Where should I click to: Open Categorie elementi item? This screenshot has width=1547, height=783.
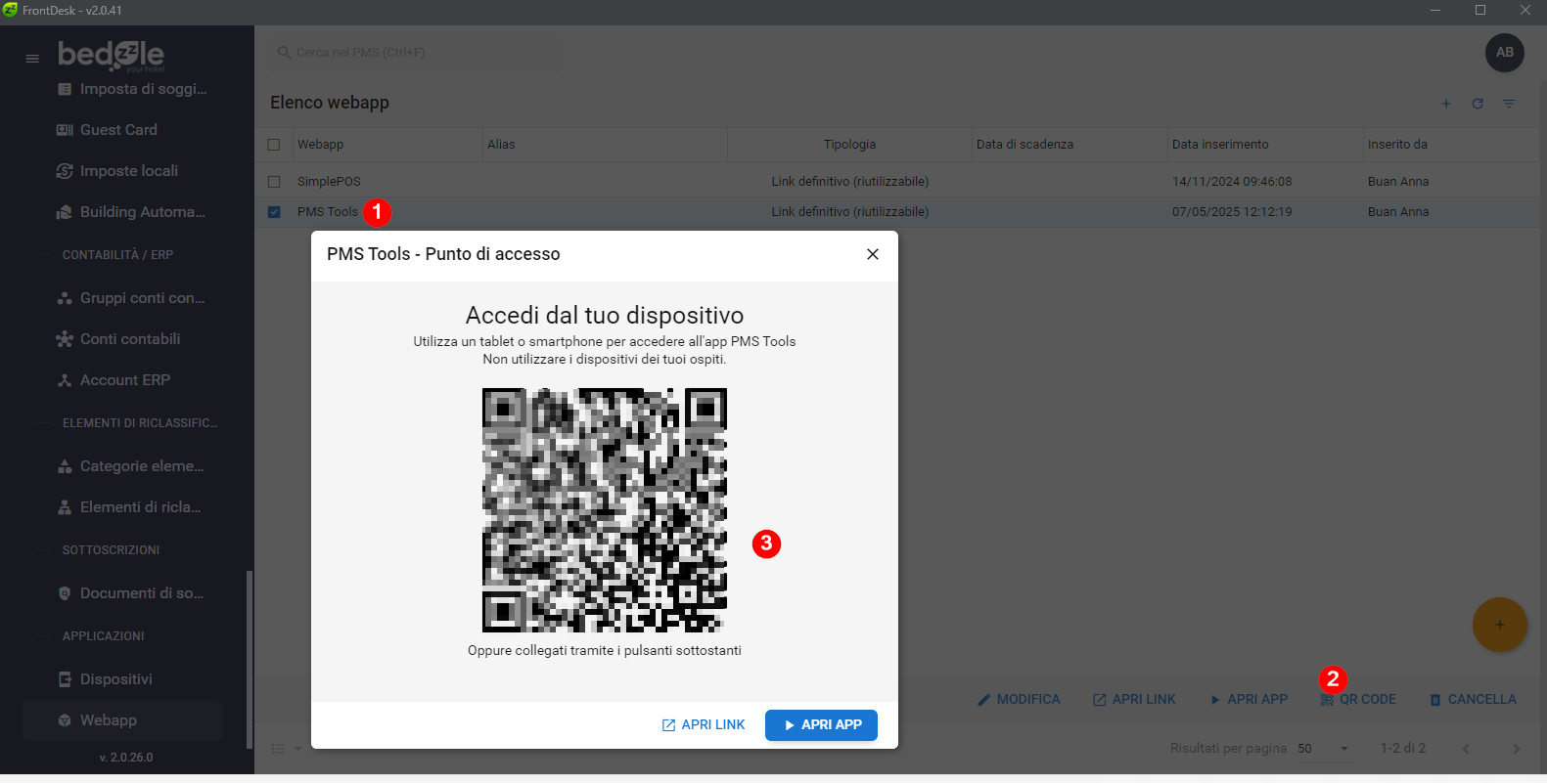point(132,466)
